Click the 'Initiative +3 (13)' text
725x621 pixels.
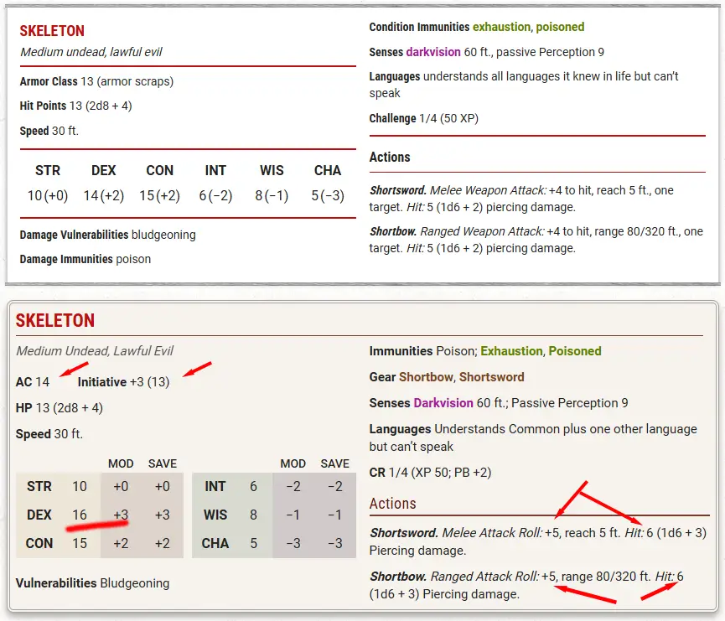tap(123, 382)
